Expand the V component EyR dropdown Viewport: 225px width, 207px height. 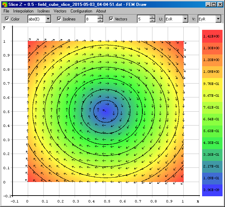[218, 19]
